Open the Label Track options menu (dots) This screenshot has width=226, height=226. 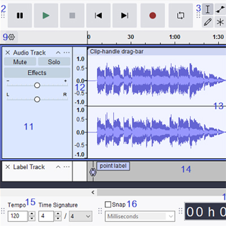(x=67, y=167)
